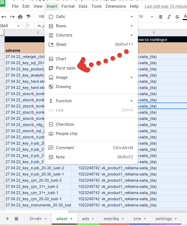
Task: Toggle Strikethrough formatting
Action: 177,17
